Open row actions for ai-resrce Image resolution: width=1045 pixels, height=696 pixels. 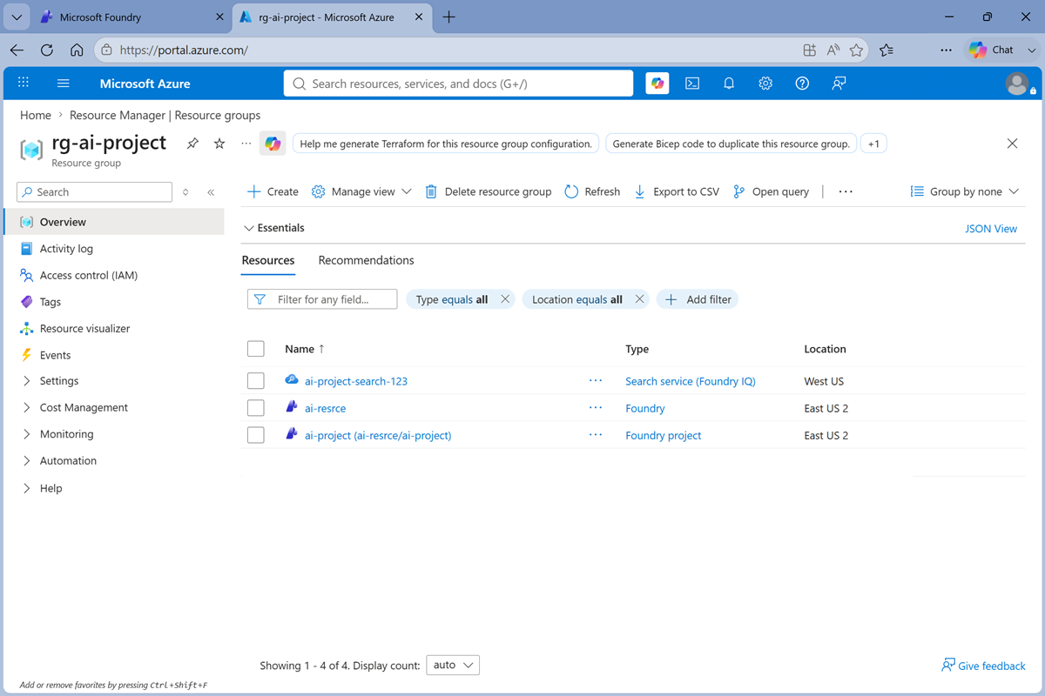pyautogui.click(x=596, y=408)
